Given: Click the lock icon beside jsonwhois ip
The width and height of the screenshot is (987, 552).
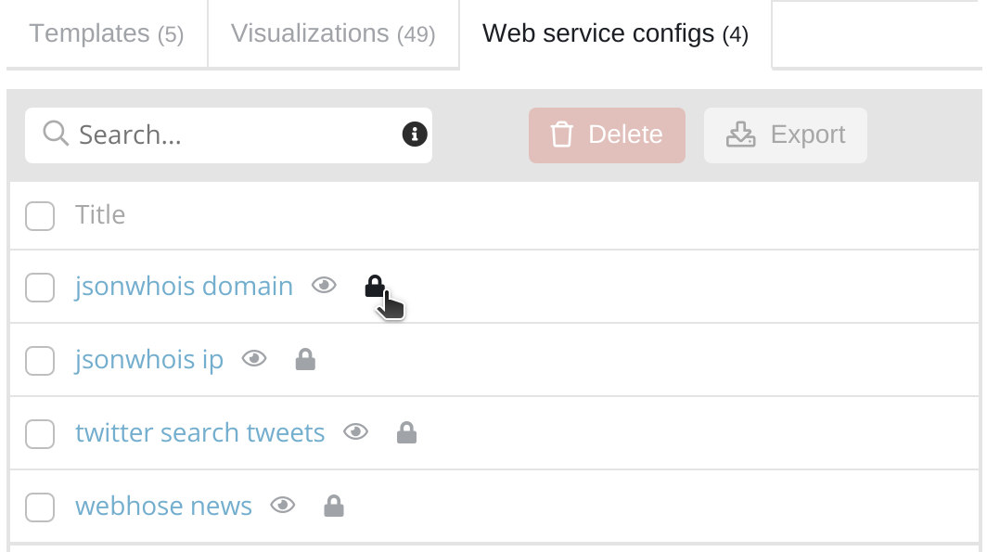Looking at the screenshot, I should click(305, 359).
